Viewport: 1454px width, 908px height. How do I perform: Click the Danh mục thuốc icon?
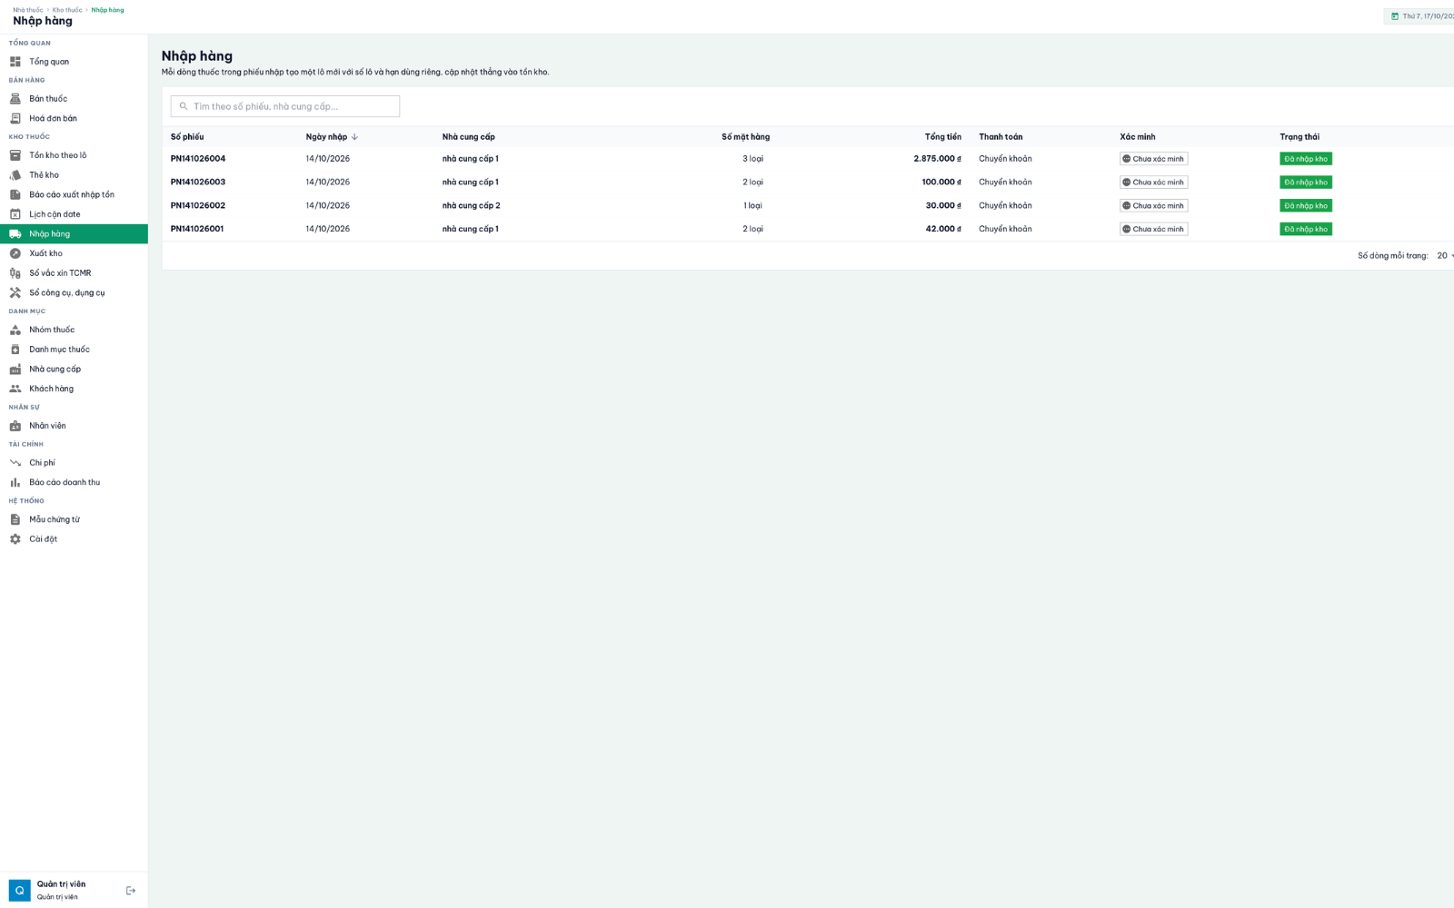[x=15, y=350]
